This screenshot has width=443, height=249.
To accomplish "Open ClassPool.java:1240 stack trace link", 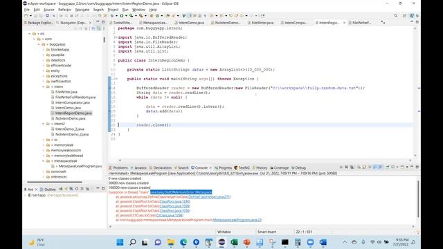I will [174, 201].
